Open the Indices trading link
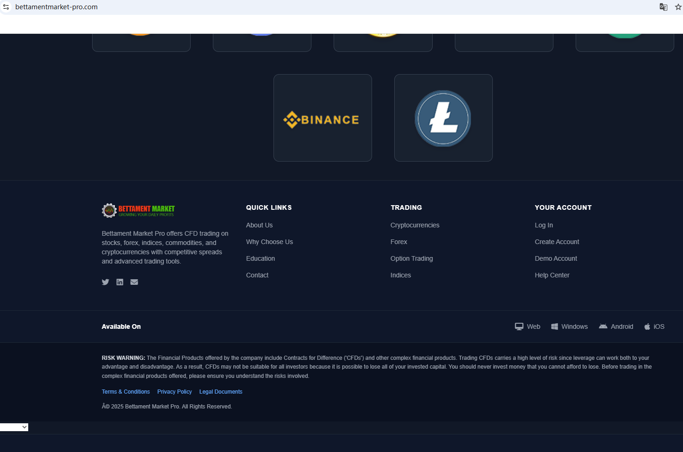Viewport: 683px width, 452px height. pos(401,275)
